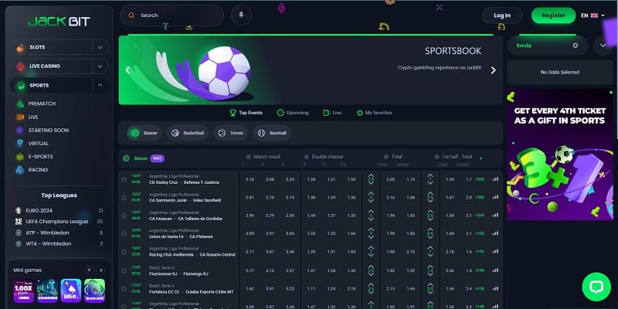Go to previous banner slide
This screenshot has height=309, width=618.
click(127, 70)
